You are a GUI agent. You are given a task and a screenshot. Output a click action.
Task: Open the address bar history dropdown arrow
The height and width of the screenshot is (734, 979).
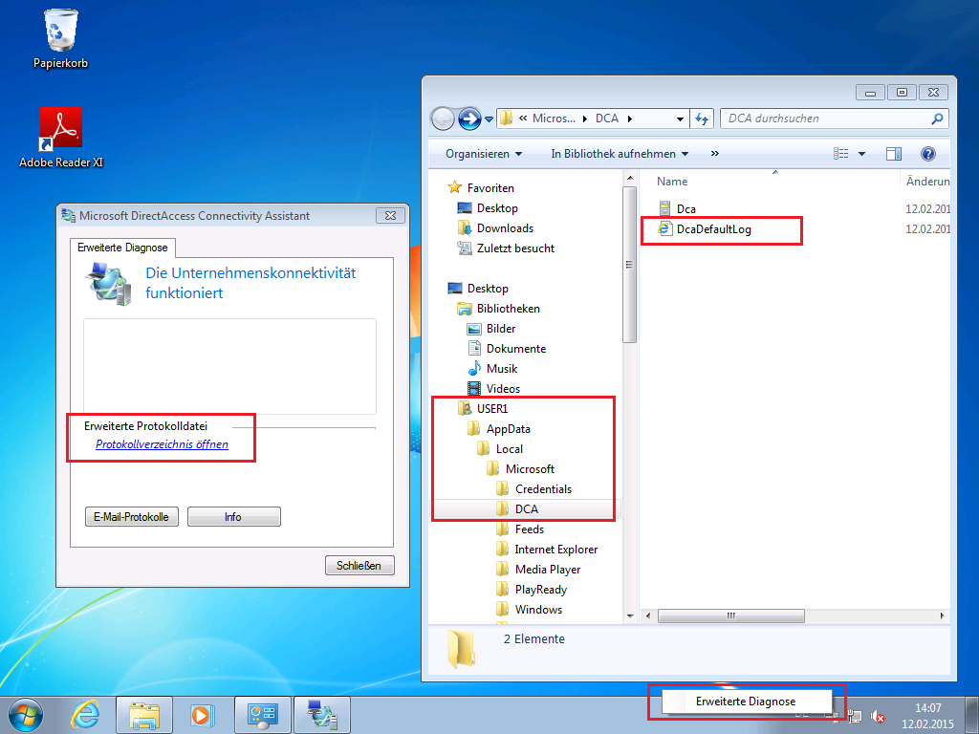680,119
